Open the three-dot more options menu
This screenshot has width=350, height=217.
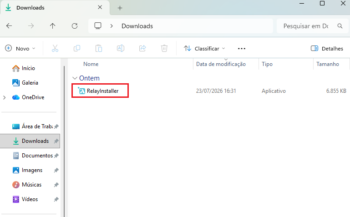(x=242, y=48)
